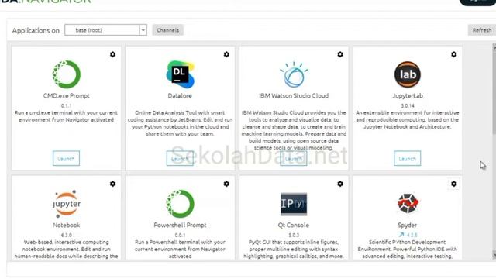Launch IBM Watson Studio Cloud
The width and height of the screenshot is (496, 279).
click(294, 158)
